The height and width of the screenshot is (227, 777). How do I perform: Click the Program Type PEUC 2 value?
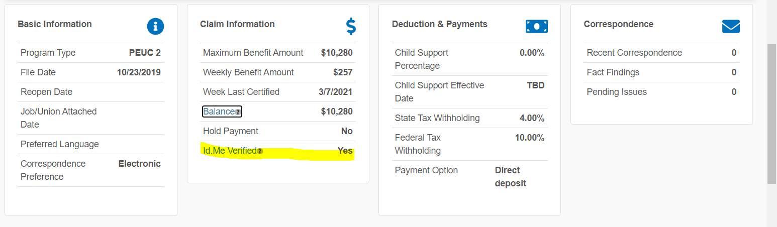(145, 53)
